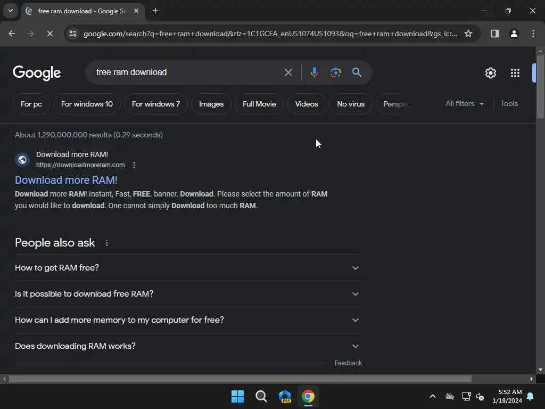Expand How can I add more memory question

pos(188,320)
